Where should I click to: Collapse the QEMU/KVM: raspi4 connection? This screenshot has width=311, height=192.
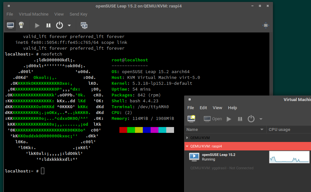point(187,146)
